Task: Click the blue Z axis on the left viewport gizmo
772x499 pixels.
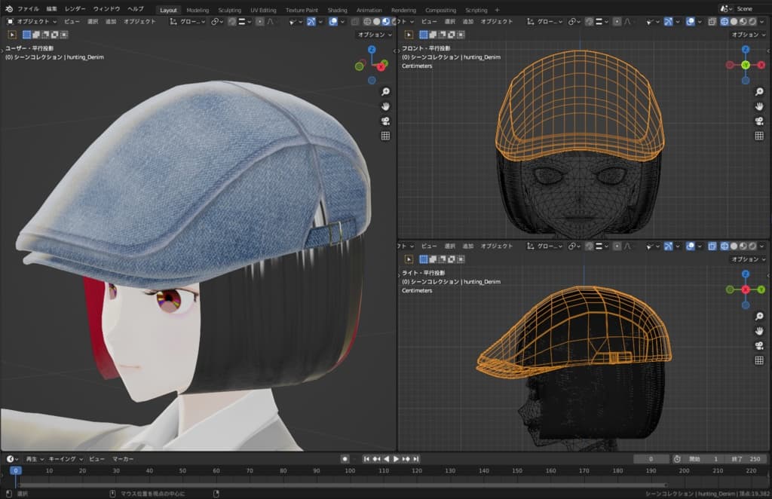Action: coord(372,50)
